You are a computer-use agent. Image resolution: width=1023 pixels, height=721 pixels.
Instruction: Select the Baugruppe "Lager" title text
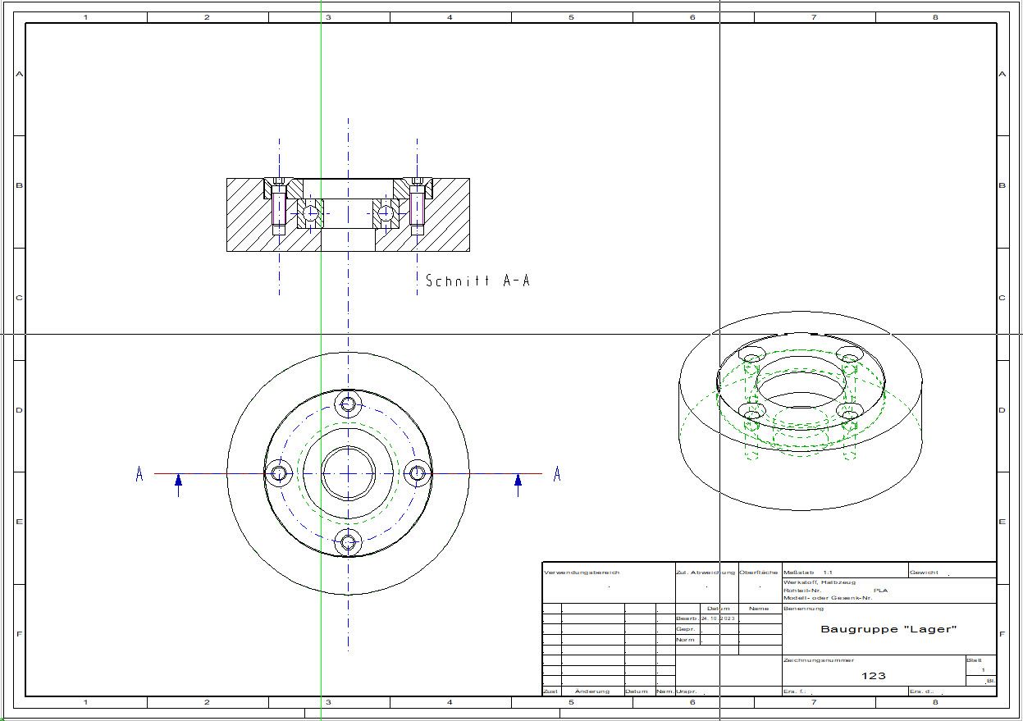coord(888,629)
